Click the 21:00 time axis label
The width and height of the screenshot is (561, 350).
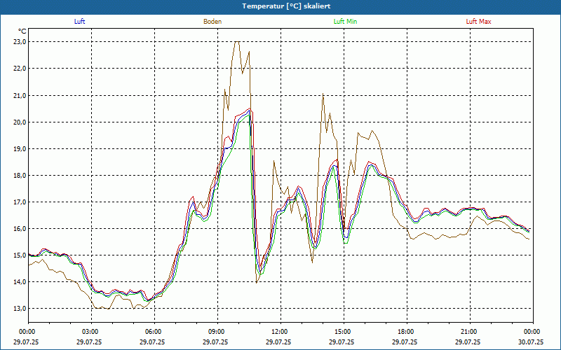click(468, 332)
